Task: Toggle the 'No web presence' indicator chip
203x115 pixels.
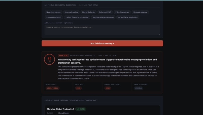Action: click(53, 12)
